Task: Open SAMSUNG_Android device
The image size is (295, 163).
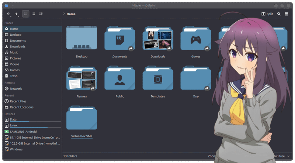Action: [x=23, y=131]
